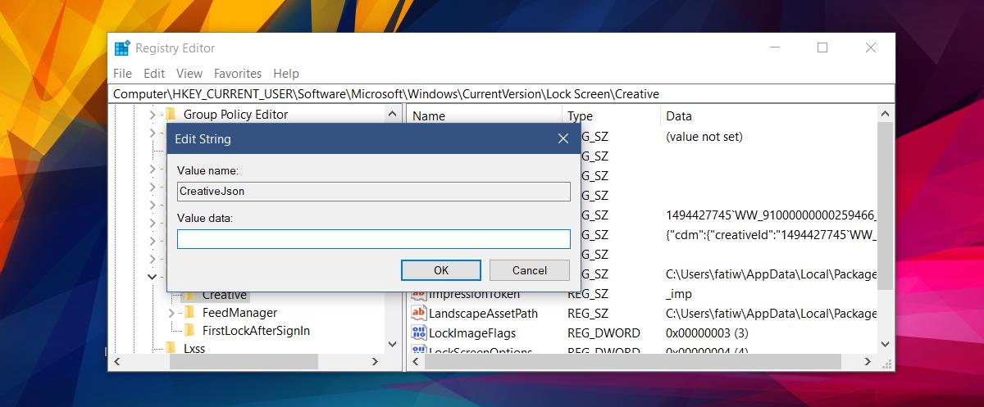This screenshot has width=984, height=407.
Task: Select the Group Policy Editor key
Action: [235, 115]
